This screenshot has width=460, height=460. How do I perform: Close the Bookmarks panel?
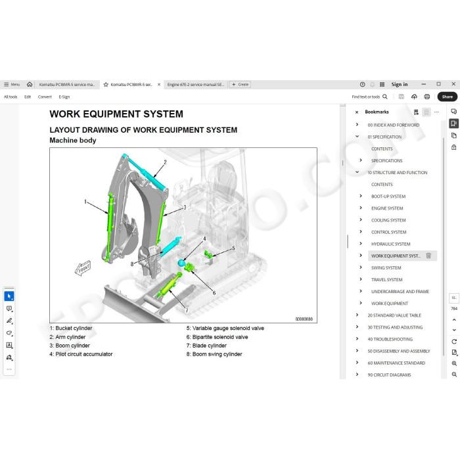pyautogui.click(x=357, y=112)
